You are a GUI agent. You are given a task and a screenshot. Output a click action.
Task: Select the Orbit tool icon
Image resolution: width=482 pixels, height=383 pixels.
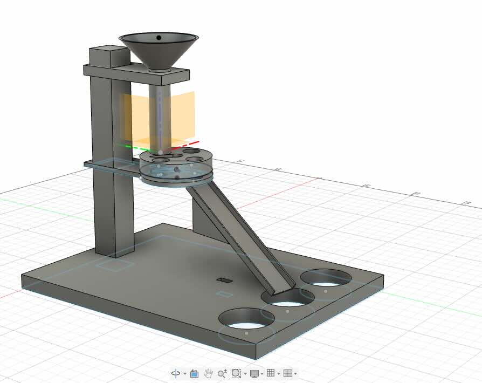176,373
